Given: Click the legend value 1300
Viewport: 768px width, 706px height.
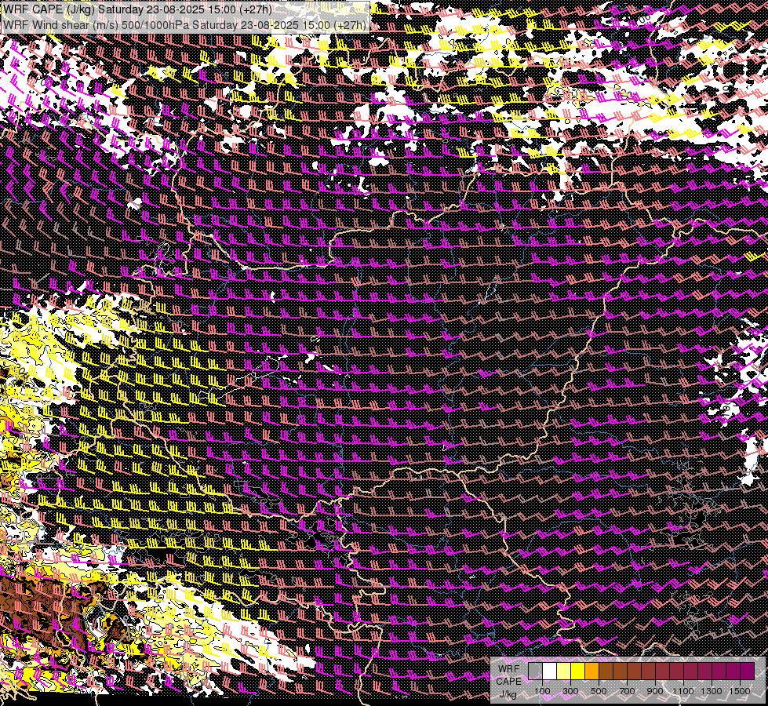Looking at the screenshot, I should [712, 691].
